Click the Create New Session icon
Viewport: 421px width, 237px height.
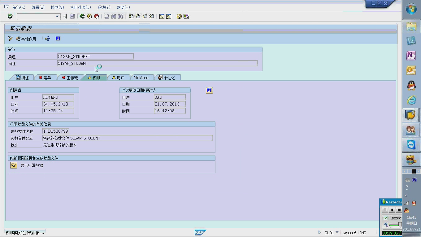162,16
